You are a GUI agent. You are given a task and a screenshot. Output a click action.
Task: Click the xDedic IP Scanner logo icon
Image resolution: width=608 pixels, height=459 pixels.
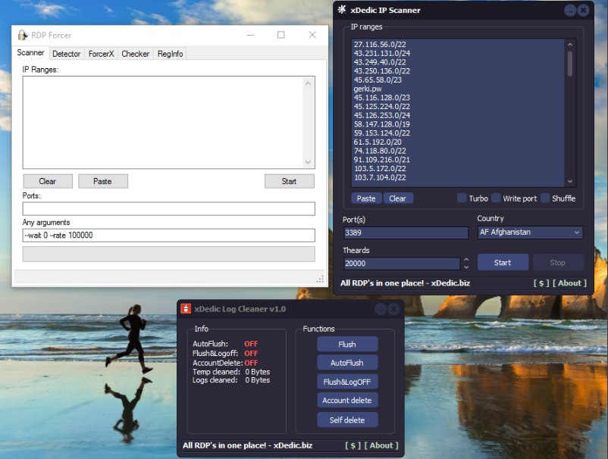342,10
